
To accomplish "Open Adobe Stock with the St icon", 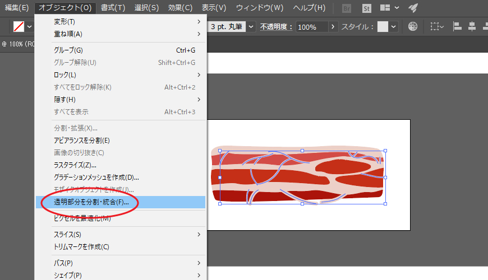I will [x=366, y=8].
